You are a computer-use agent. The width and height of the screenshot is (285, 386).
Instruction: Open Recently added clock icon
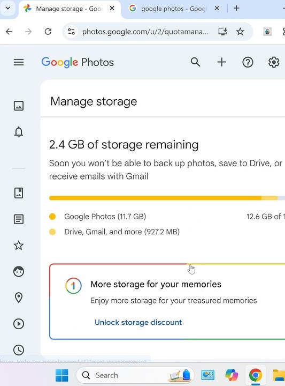(19, 350)
